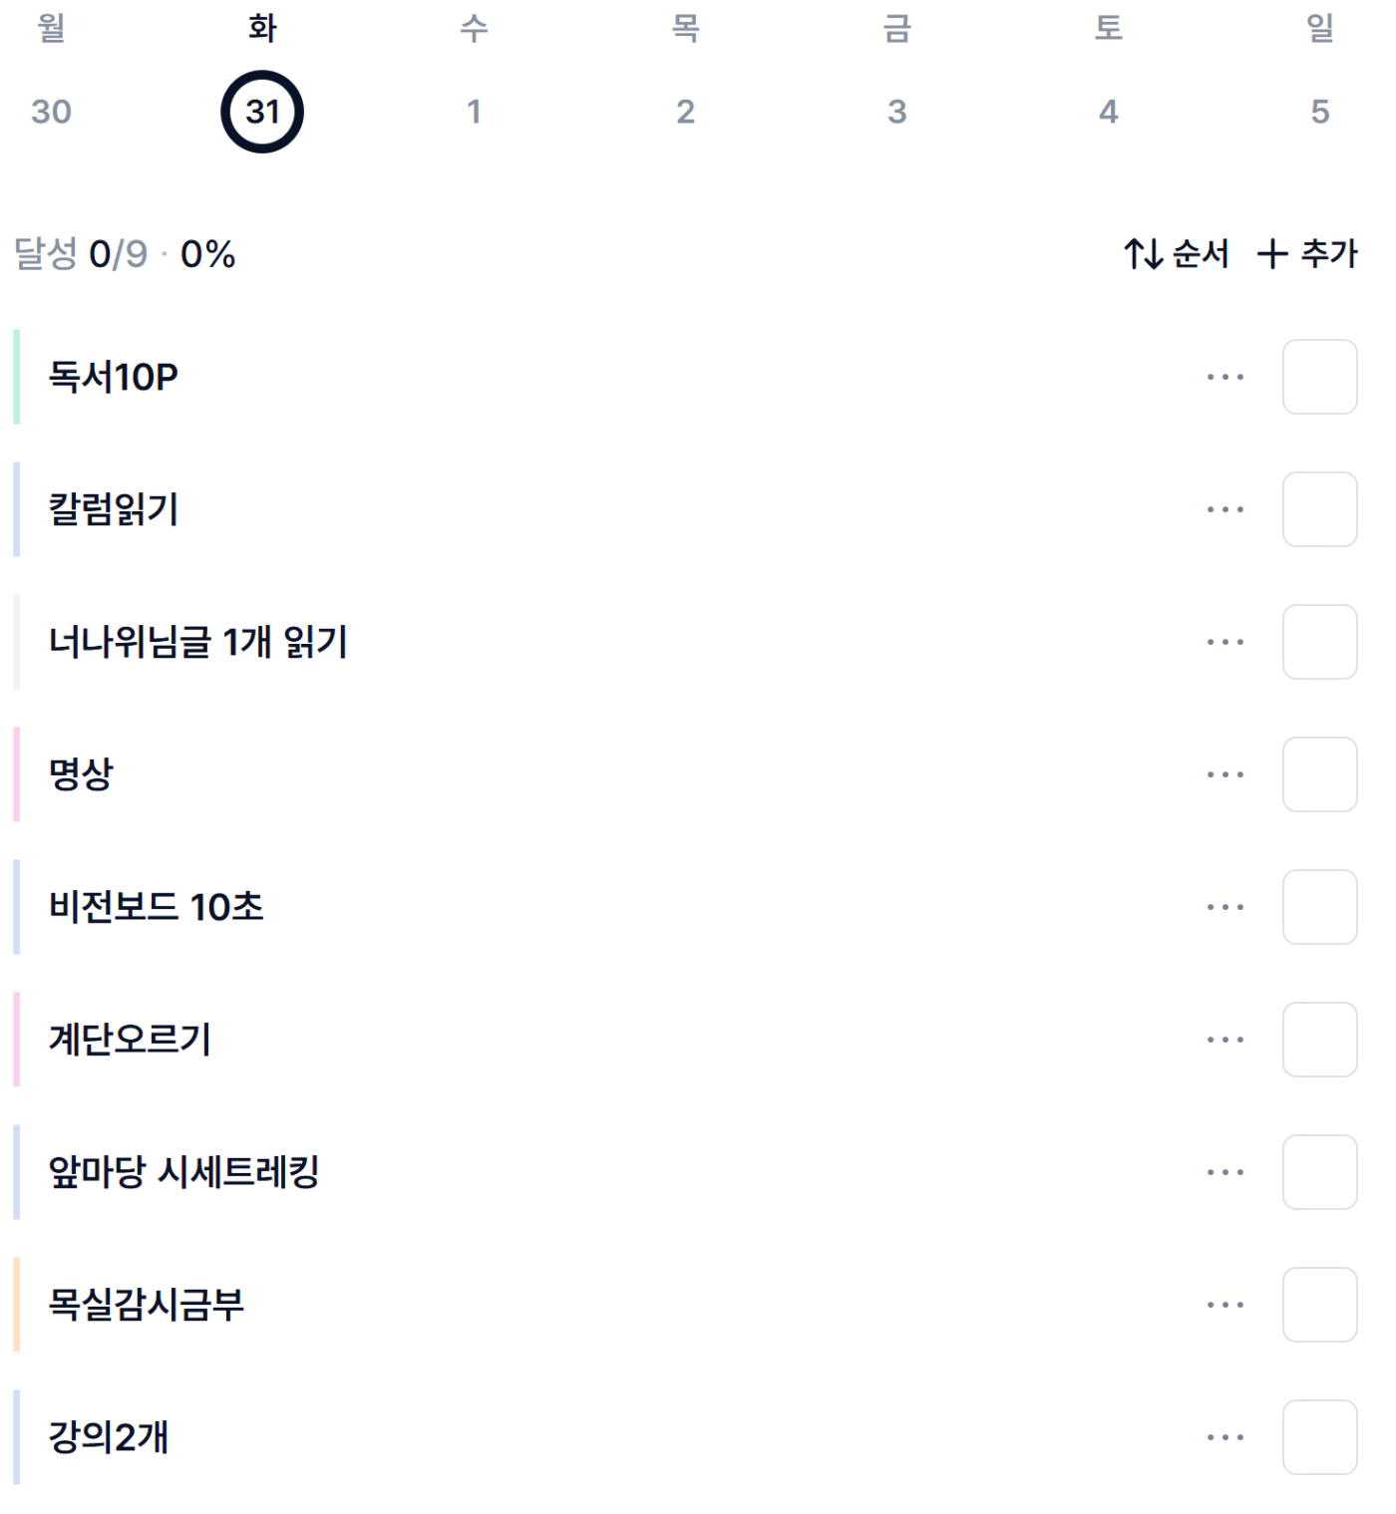1396x1514 pixels.
Task: Switch to Saturday the 4th
Action: pyautogui.click(x=1108, y=111)
